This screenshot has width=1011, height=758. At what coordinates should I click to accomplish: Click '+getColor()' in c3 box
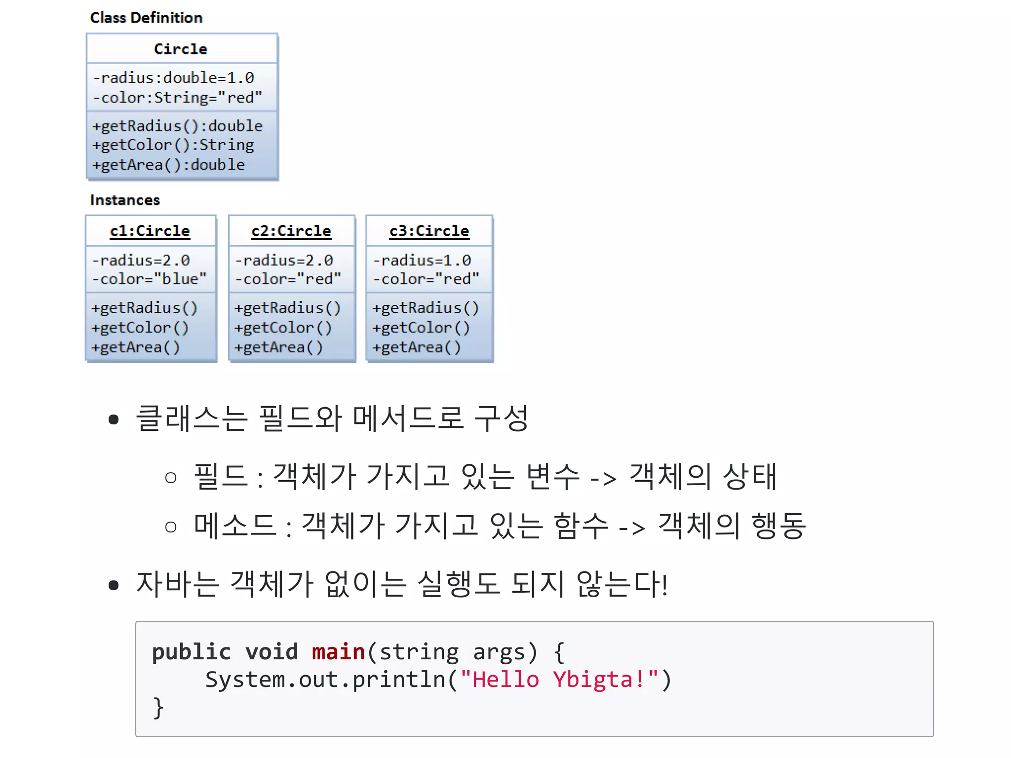click(422, 328)
